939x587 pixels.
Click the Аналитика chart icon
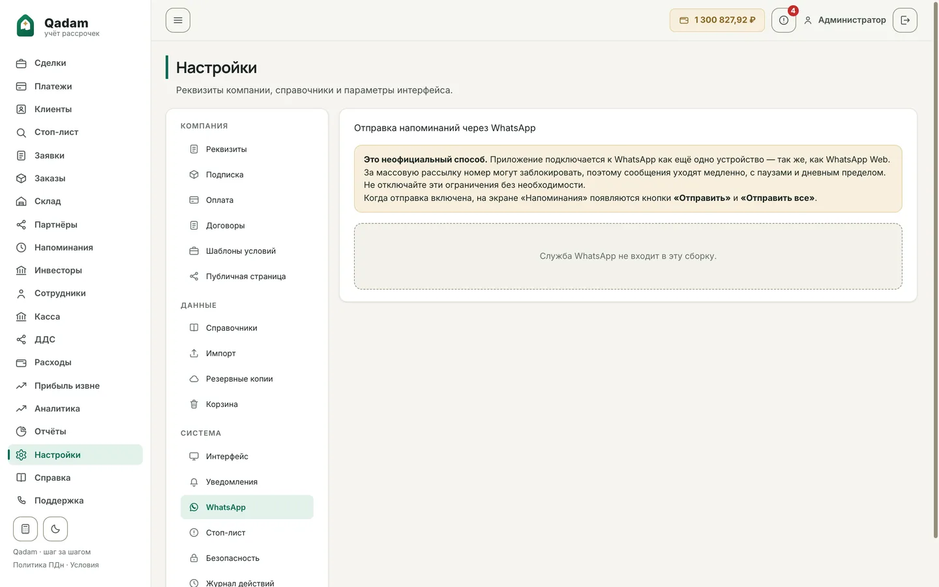coord(22,408)
